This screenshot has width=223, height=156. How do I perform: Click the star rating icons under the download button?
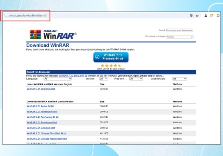(x=111, y=66)
